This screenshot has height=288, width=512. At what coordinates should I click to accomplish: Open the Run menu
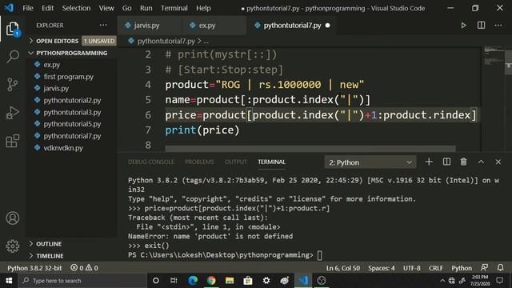click(x=146, y=8)
